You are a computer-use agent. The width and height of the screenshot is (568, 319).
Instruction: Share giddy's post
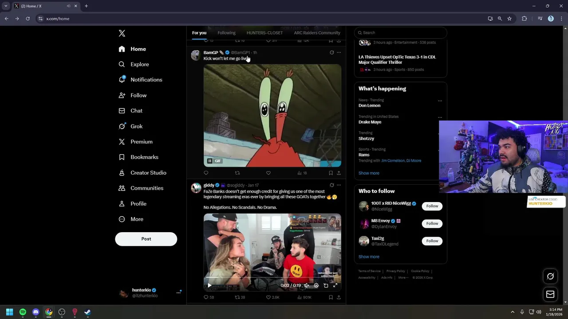point(339,297)
